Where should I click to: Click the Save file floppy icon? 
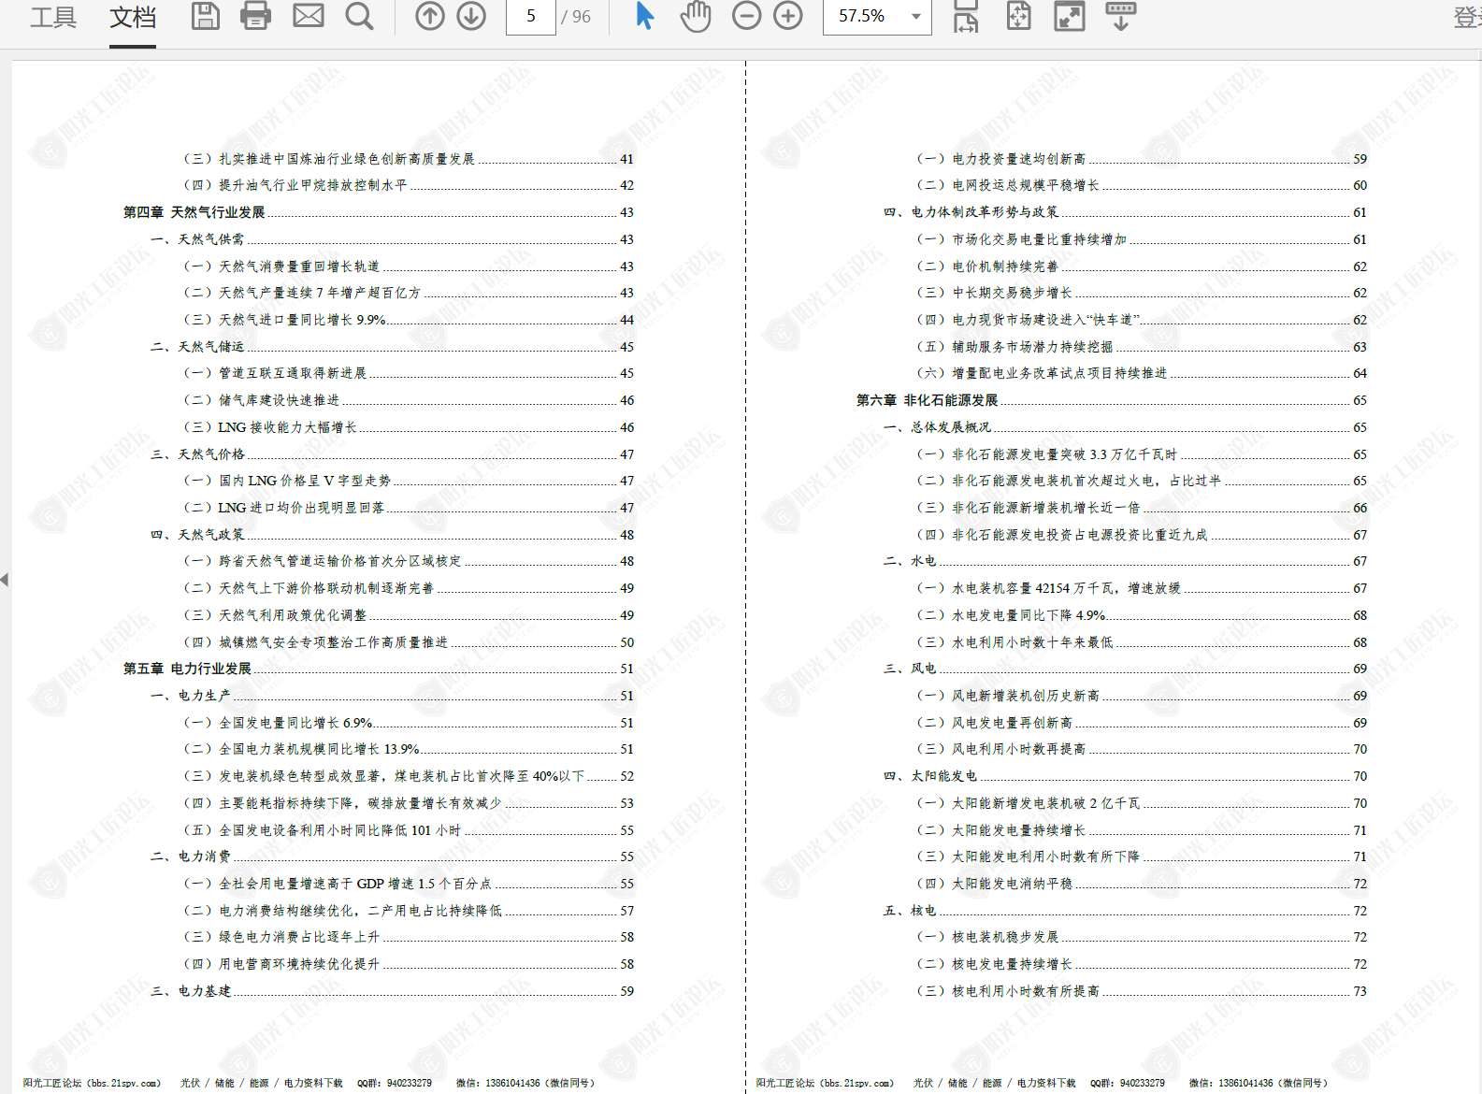[x=205, y=16]
